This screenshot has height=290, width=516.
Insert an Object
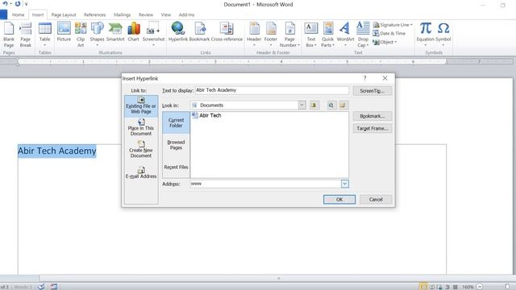[x=385, y=42]
